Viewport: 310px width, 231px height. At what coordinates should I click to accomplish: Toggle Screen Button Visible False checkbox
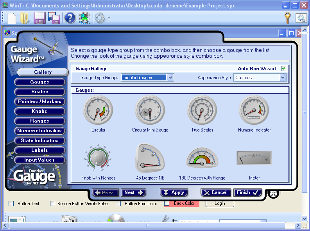point(53,204)
